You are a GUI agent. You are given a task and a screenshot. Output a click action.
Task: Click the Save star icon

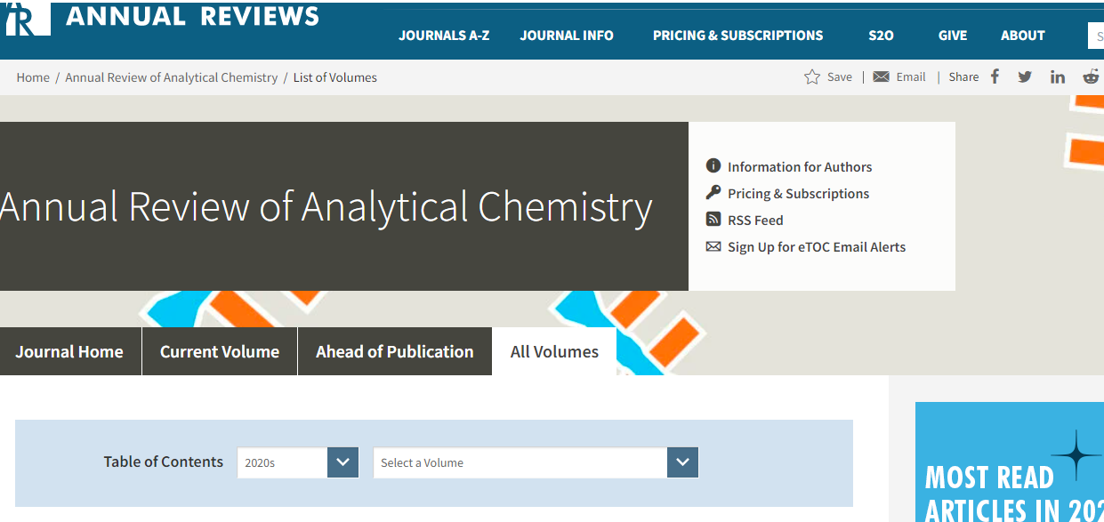click(x=812, y=77)
